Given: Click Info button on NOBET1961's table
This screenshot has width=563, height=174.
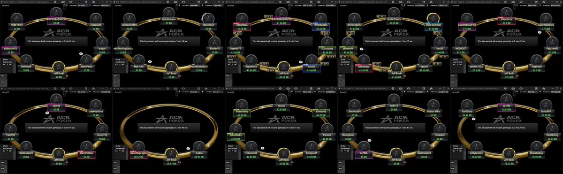Looking at the screenshot, I should coord(2,76).
